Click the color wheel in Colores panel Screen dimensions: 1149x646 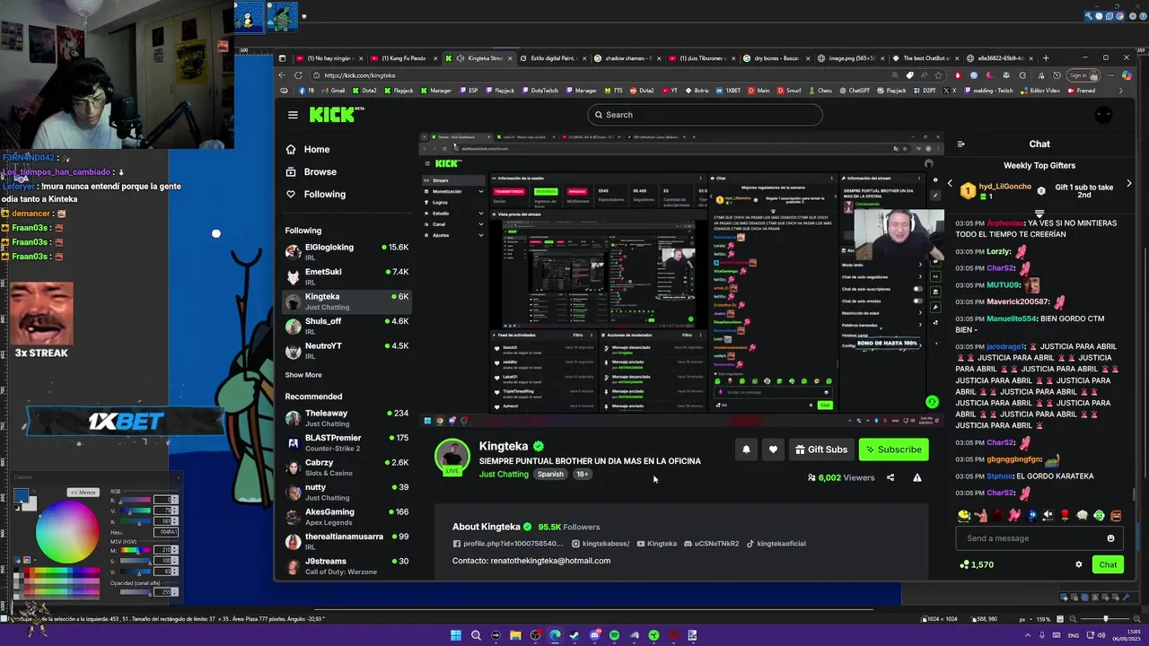67,531
